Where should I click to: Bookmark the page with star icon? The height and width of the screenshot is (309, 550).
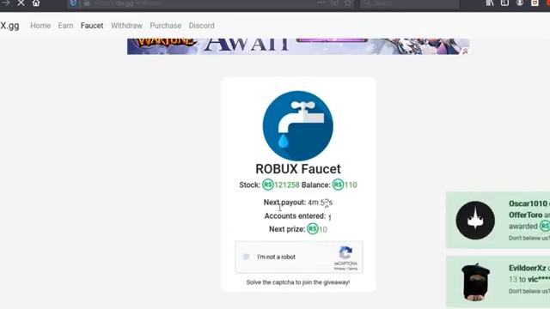click(x=347, y=3)
